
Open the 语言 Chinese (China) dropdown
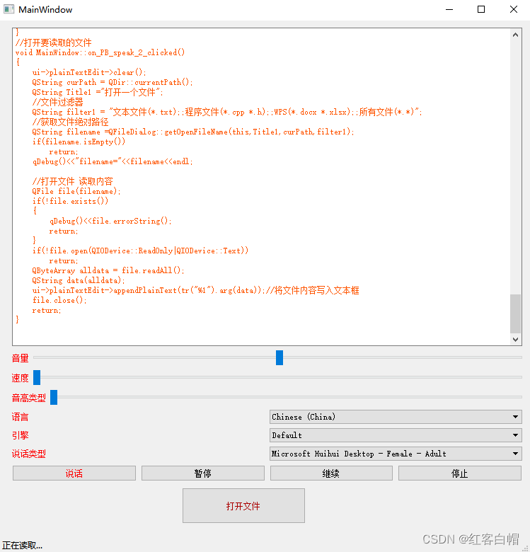point(396,417)
